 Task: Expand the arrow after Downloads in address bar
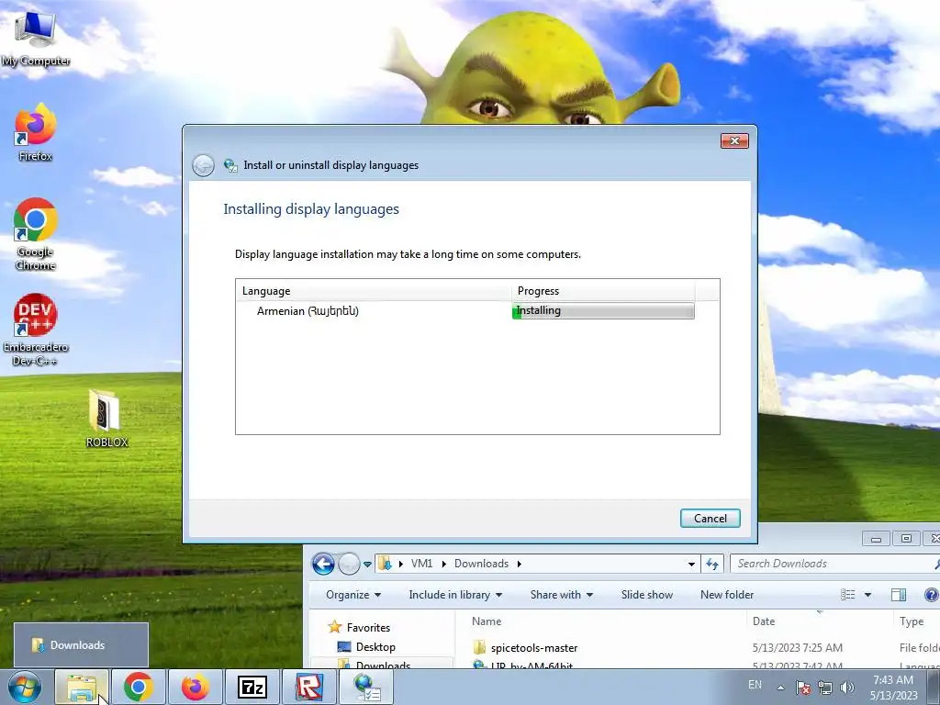point(520,564)
